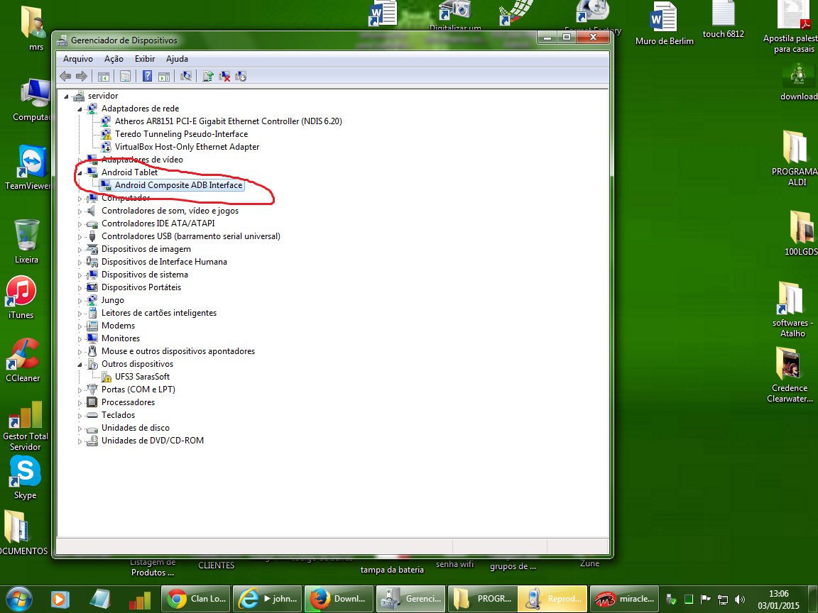
Task: Click the Back arrow toolbar icon
Action: [65, 77]
